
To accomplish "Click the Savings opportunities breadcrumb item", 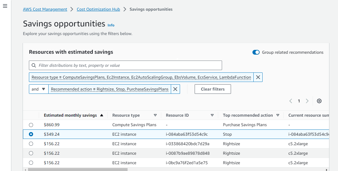I will [x=151, y=9].
